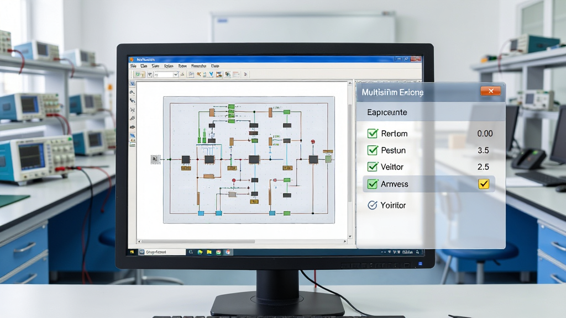The width and height of the screenshot is (566, 318).
Task: Select the fourth tool in the left sidebar
Action: tap(133, 110)
